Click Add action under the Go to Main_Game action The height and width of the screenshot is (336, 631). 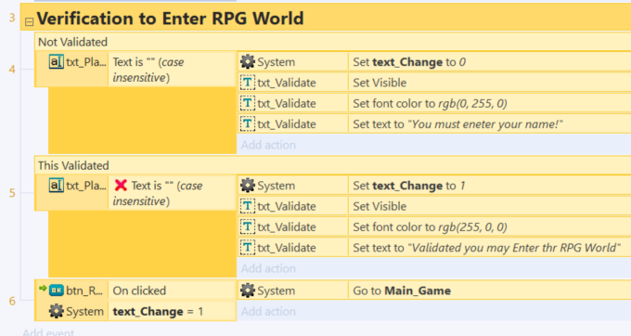point(268,312)
